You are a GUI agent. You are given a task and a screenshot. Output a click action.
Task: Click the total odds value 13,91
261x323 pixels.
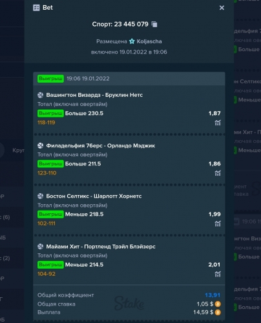[x=213, y=295]
